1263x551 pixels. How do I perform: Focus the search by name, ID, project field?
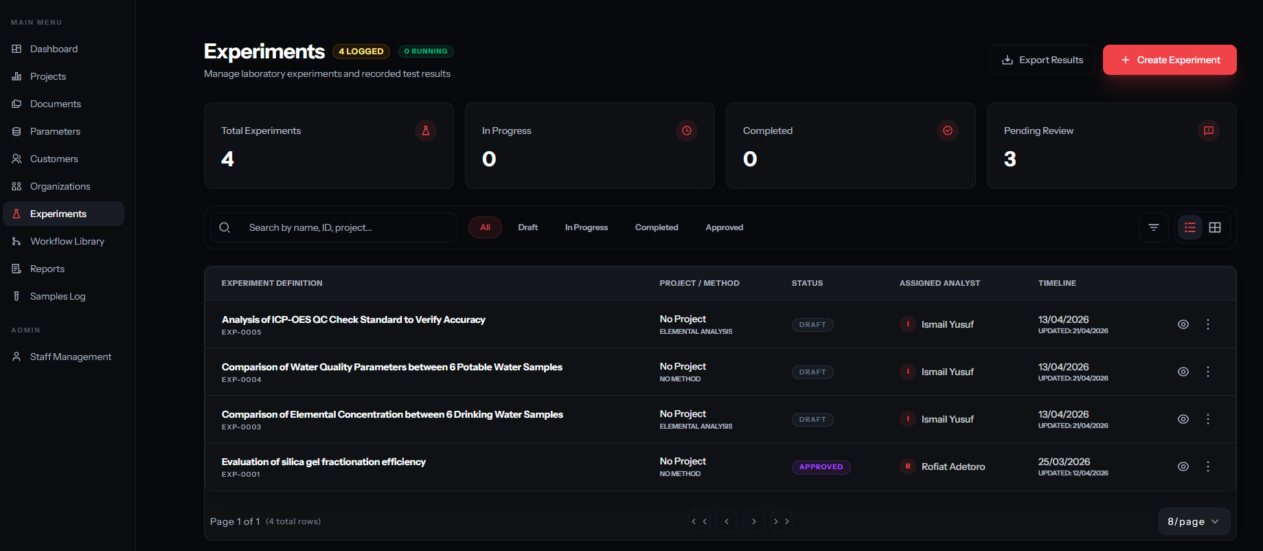pos(334,227)
